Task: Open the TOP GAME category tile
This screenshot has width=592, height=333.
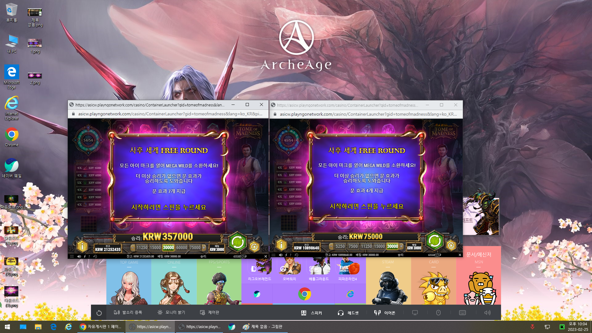Action: point(129,282)
